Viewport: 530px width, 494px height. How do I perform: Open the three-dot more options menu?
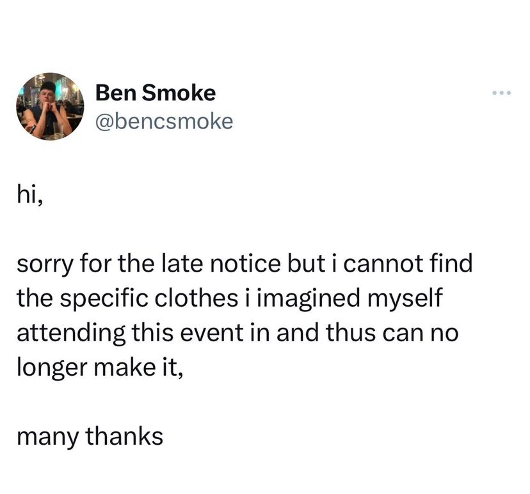503,94
